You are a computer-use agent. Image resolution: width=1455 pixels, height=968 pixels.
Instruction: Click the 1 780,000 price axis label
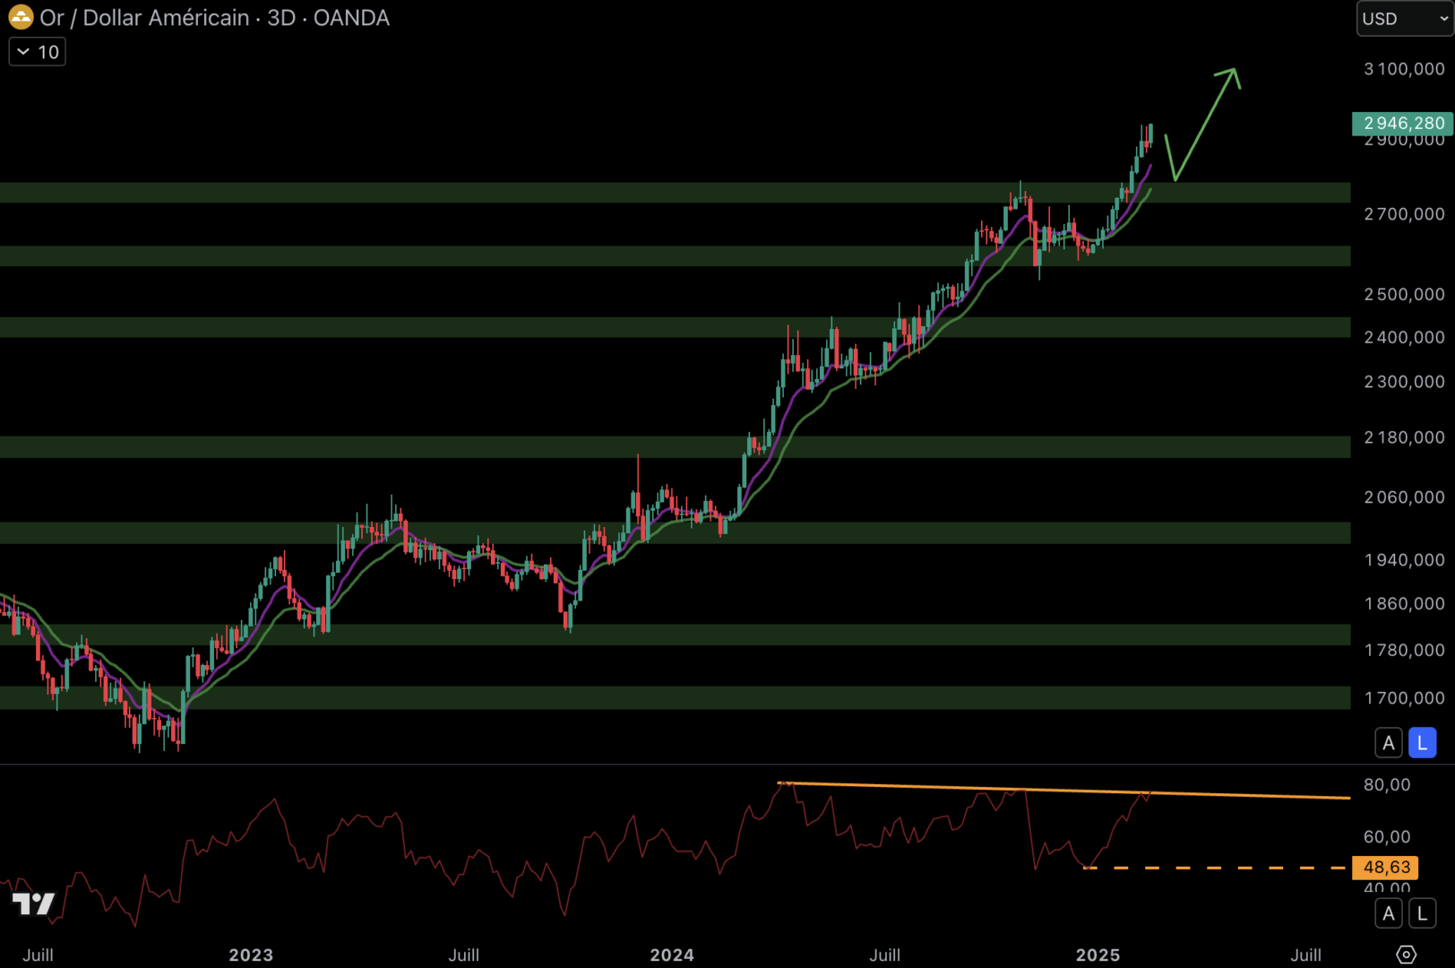(x=1404, y=651)
